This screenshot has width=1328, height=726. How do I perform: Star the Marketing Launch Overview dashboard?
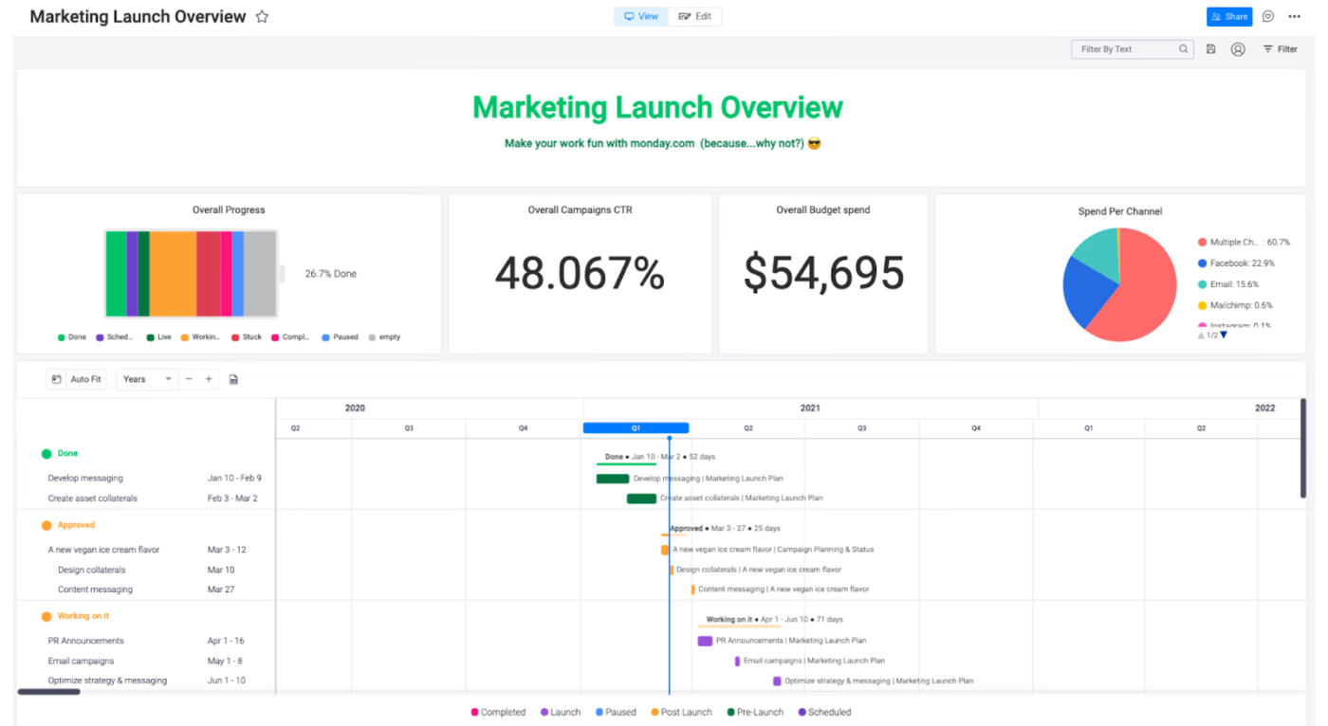point(263,17)
